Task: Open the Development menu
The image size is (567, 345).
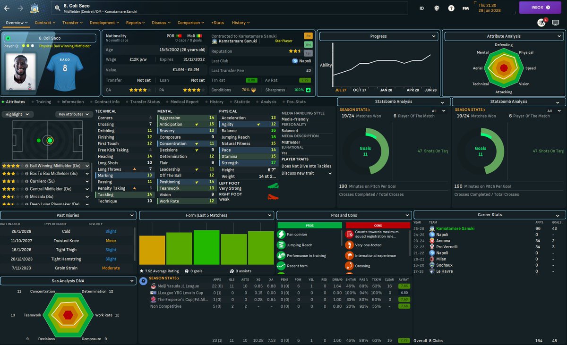Action: point(104,23)
